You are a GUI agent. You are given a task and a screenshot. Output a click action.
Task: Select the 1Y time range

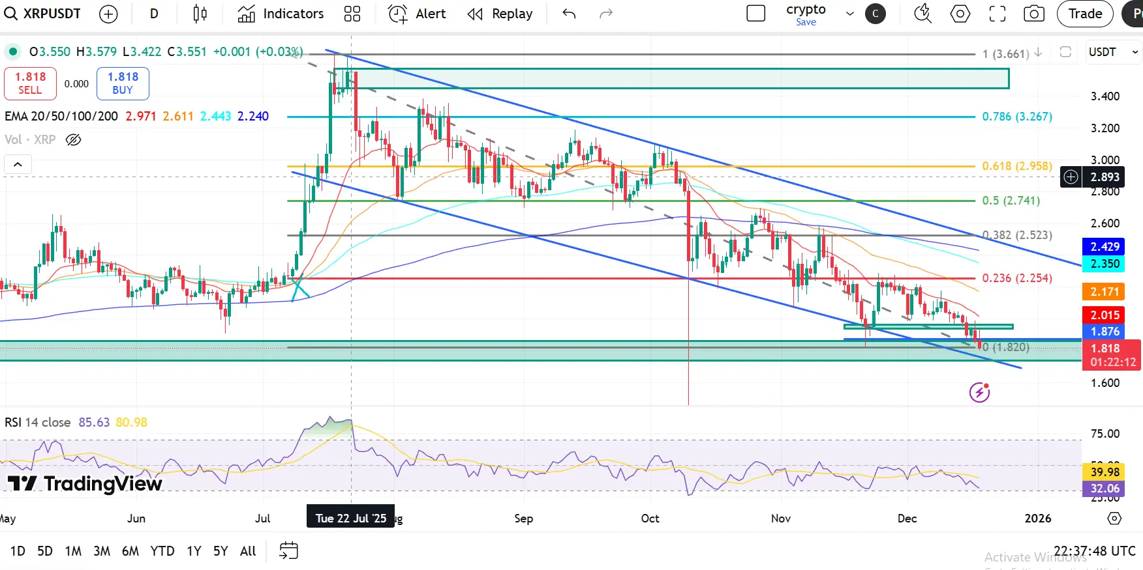tap(194, 551)
